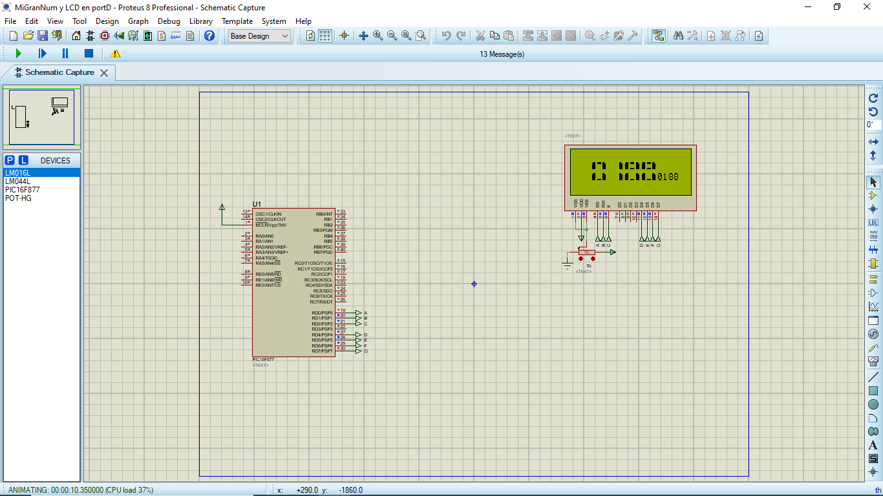Image resolution: width=883 pixels, height=496 pixels.
Task: Copy to clipboard icon
Action: (x=495, y=36)
